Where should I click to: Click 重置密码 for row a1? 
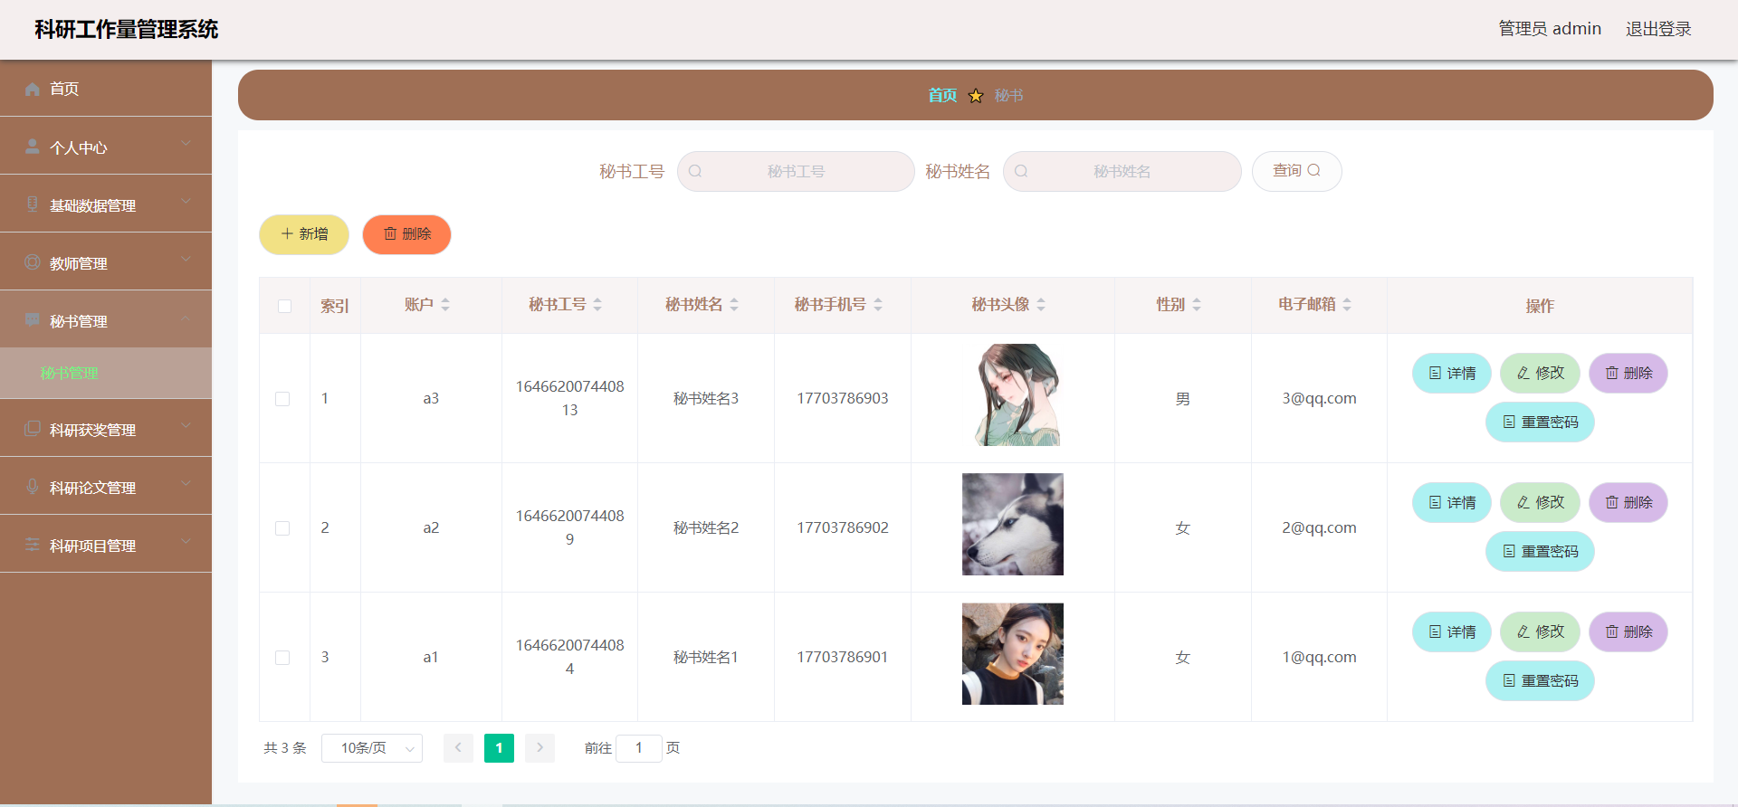click(1540, 680)
